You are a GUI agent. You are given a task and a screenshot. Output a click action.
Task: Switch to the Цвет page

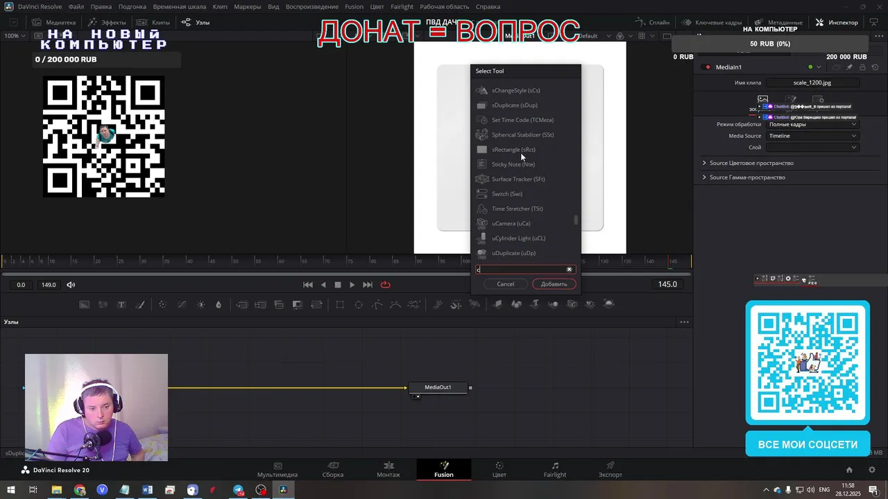click(499, 470)
